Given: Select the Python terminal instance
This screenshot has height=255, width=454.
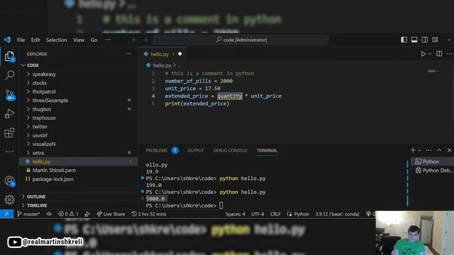Looking at the screenshot, I should pyautogui.click(x=433, y=161).
